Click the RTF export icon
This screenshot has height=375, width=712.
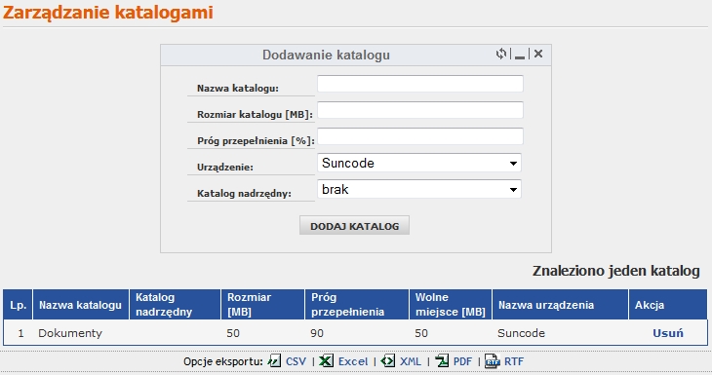(493, 361)
